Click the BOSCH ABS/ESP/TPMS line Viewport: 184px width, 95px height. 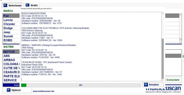(34, 13)
